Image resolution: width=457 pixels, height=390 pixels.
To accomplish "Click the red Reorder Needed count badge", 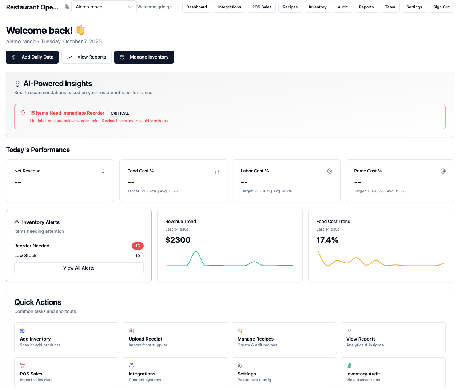I will click(x=138, y=246).
